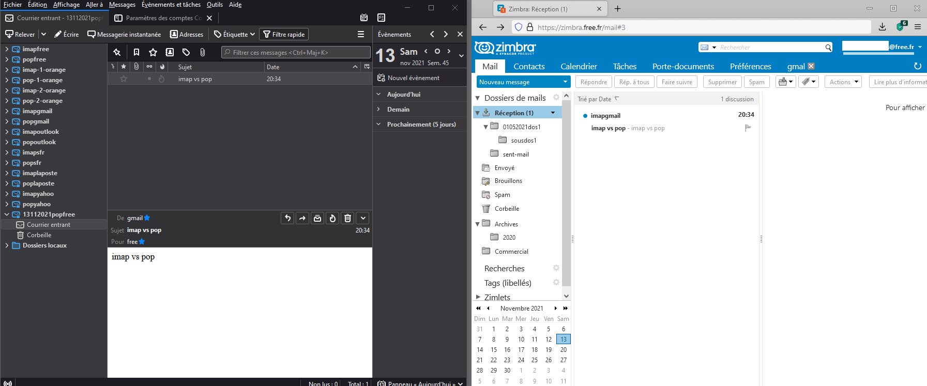Expand the imapfree account in folder tree
The image size is (927, 386).
(6, 49)
